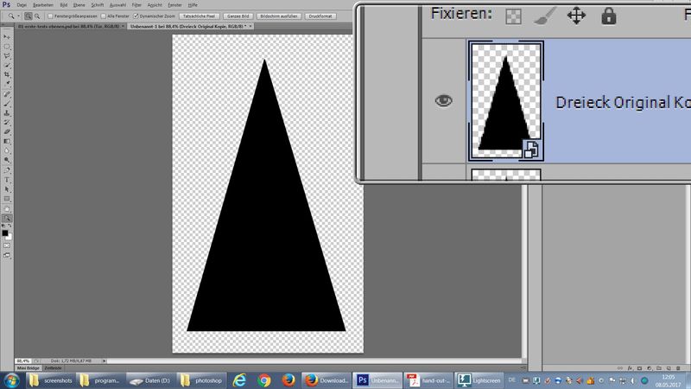This screenshot has width=691, height=389.
Task: Select the Dreieck Original Kopie layer thumbnail
Action: 504,100
